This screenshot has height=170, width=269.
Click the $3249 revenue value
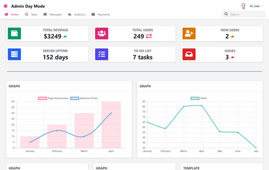tap(52, 36)
